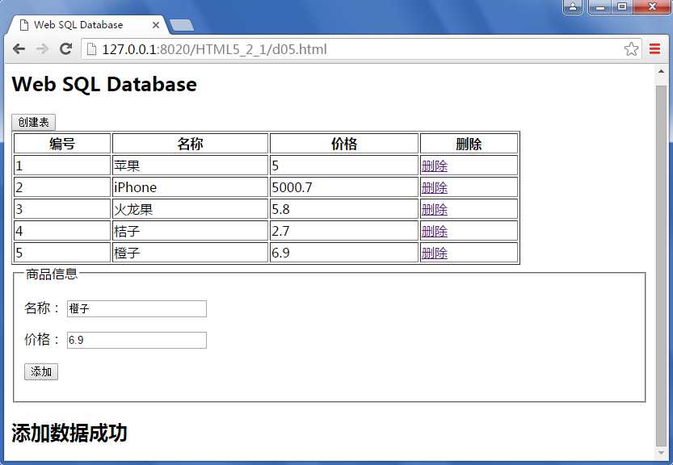Click the Web SQL Database page heading
Screen dimensions: 673x465
(104, 84)
